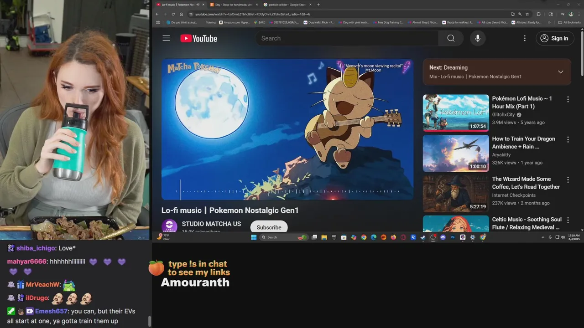Open Microsoft Store from the taskbar

point(344,237)
